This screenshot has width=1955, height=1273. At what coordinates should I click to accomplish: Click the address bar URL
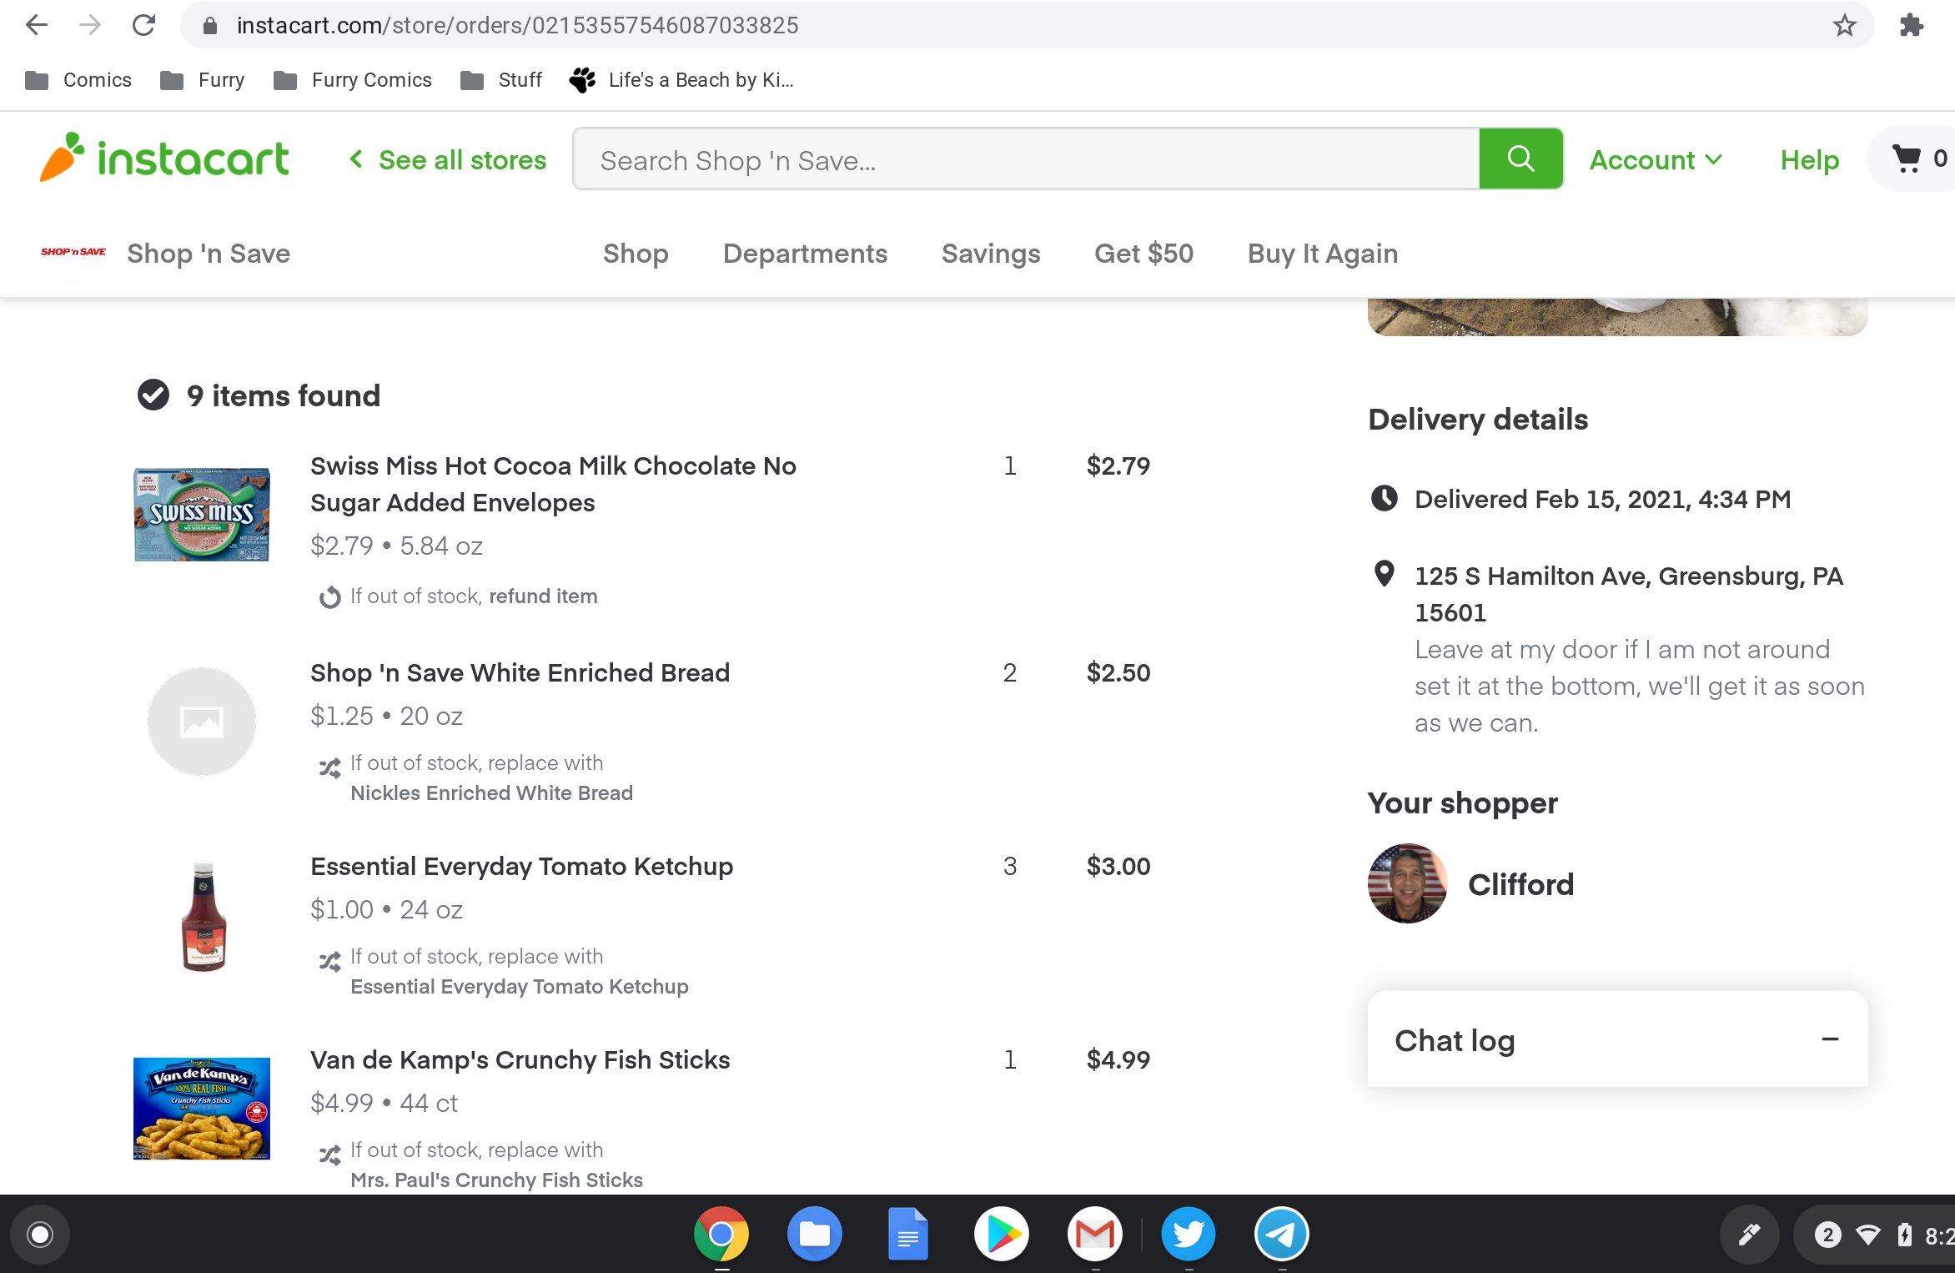[517, 26]
